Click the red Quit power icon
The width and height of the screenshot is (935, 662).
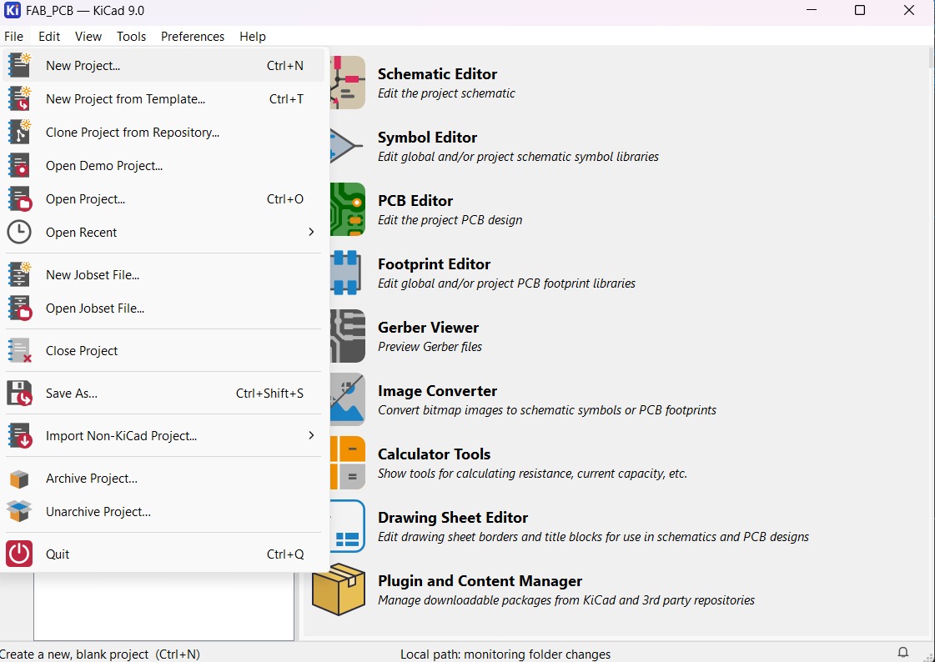coord(19,554)
